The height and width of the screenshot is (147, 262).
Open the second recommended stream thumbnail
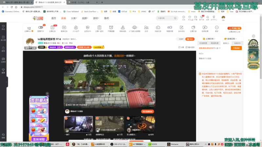coord(109,124)
